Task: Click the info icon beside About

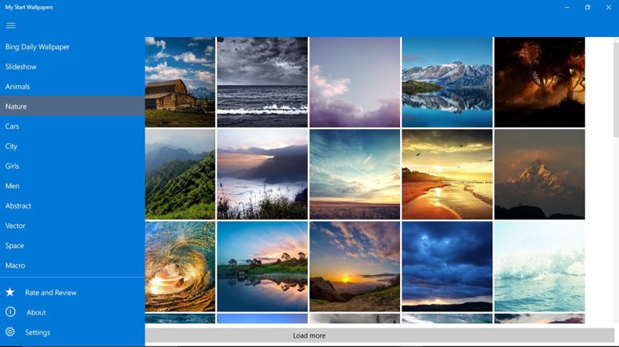Action: point(10,312)
